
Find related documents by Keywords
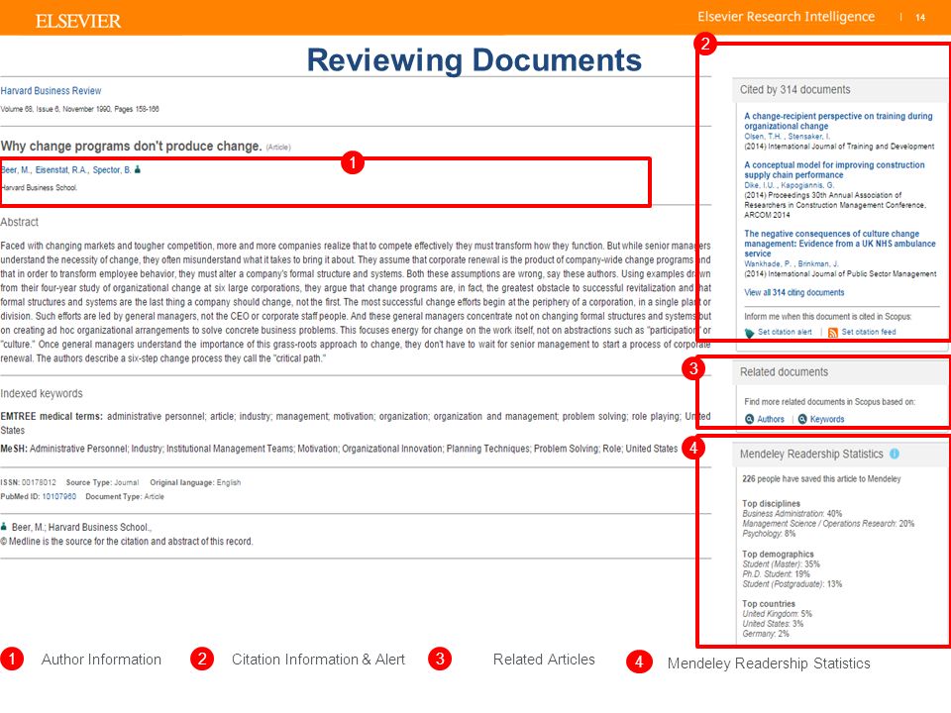click(x=827, y=419)
